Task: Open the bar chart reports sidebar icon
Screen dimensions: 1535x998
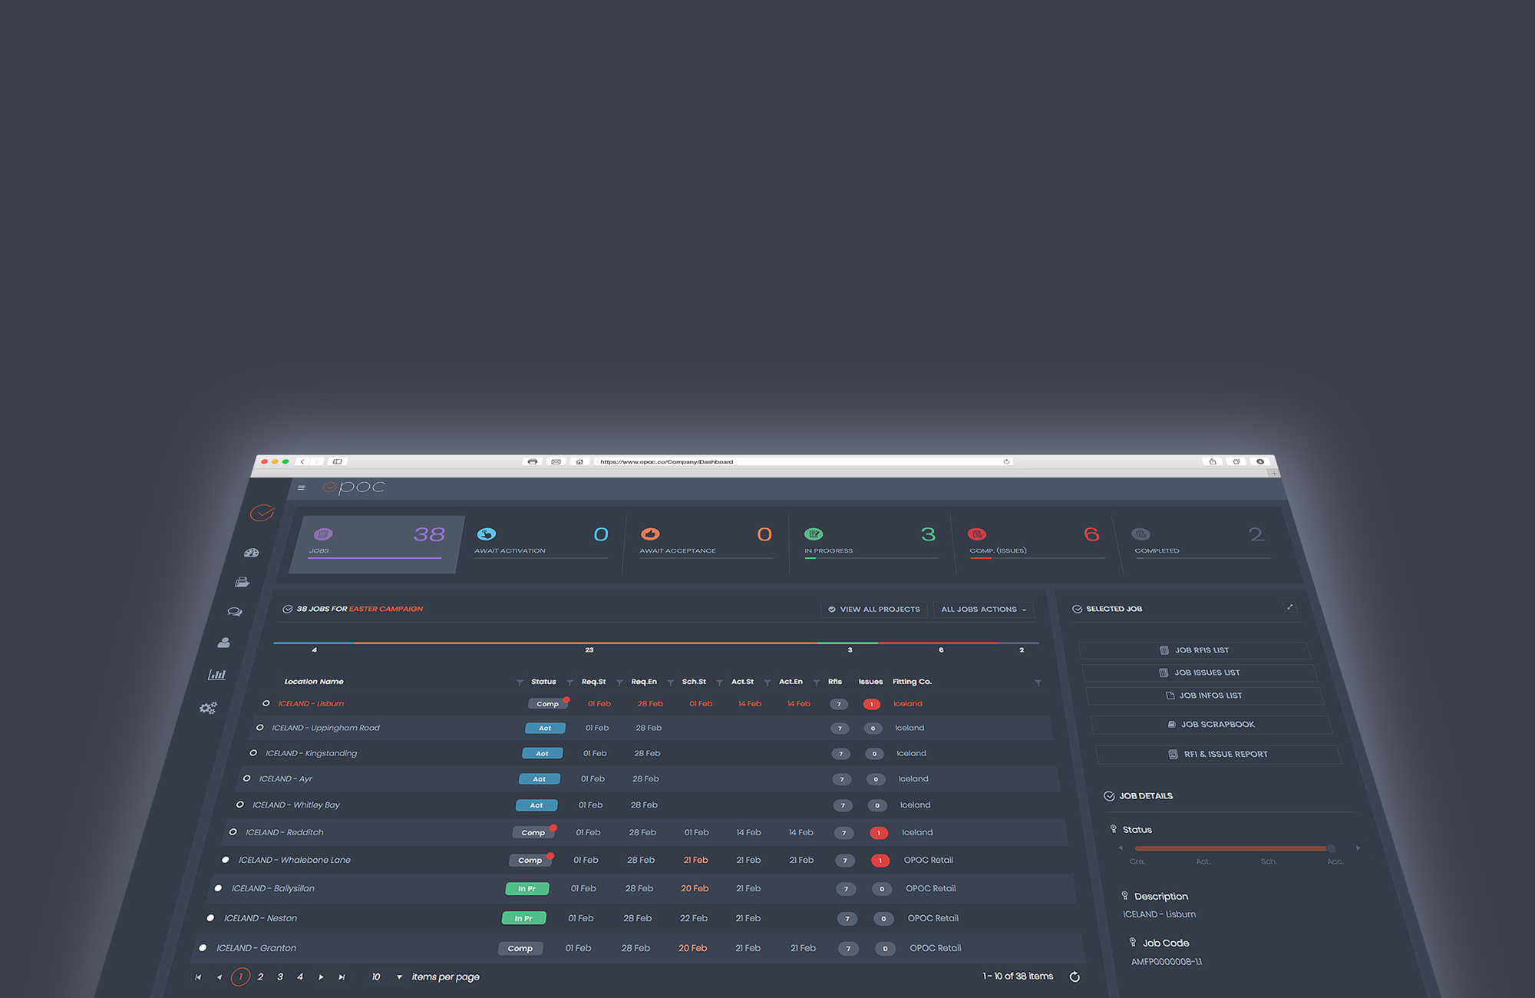Action: [x=217, y=675]
